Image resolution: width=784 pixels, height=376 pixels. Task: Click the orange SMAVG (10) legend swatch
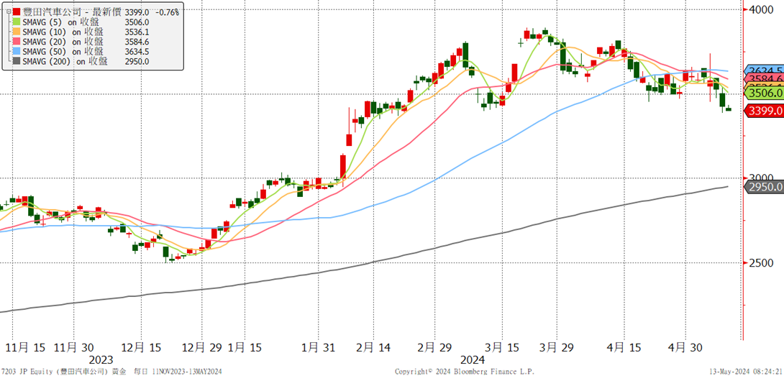(x=17, y=32)
